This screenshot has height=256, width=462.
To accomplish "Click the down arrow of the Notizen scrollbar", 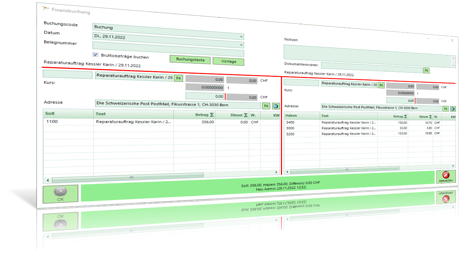I will [454, 65].
